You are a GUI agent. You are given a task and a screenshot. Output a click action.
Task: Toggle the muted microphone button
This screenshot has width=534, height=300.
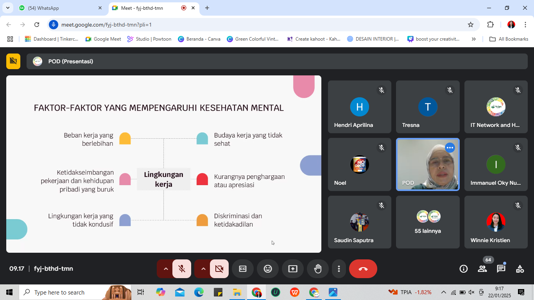coord(182,269)
